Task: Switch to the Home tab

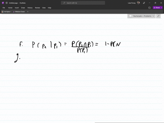Action: 10,8
